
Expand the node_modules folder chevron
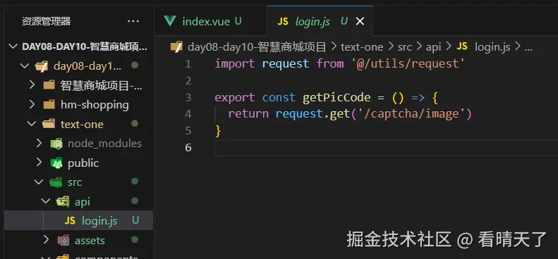39,143
